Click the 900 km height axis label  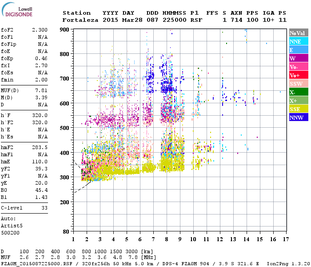coord(64,30)
